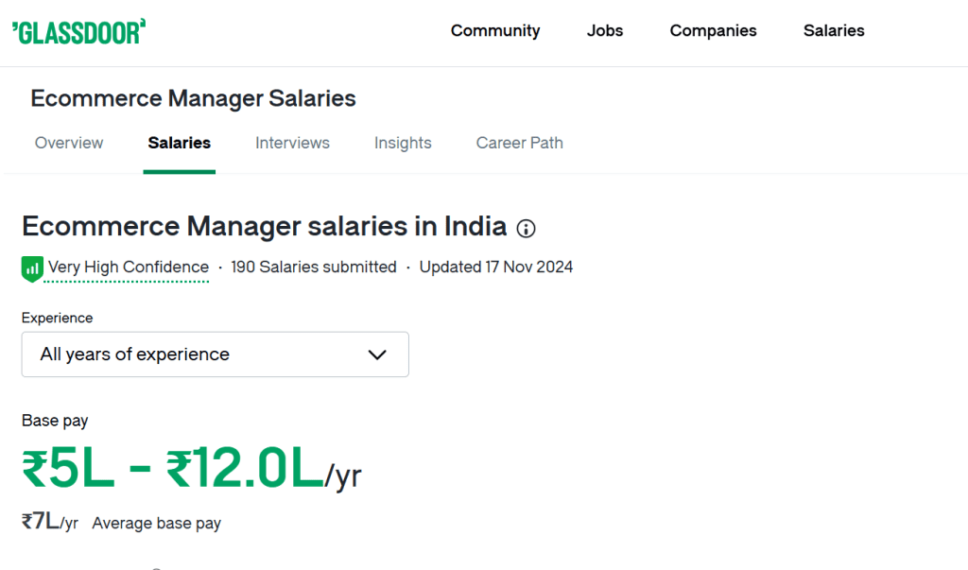Viewport: 968px width, 570px height.
Task: Open Salaries from the navigation bar
Action: click(834, 30)
